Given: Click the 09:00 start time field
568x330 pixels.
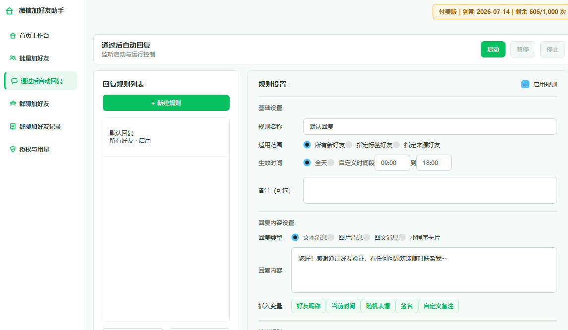Looking at the screenshot, I should click(392, 163).
